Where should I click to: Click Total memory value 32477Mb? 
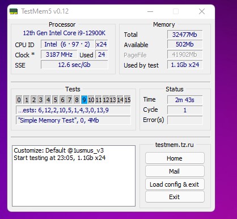185,35
